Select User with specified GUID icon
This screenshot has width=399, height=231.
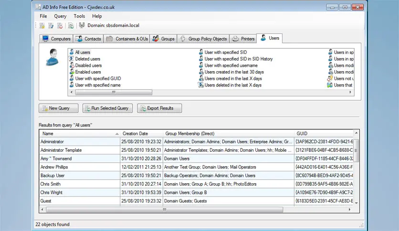tap(72, 78)
